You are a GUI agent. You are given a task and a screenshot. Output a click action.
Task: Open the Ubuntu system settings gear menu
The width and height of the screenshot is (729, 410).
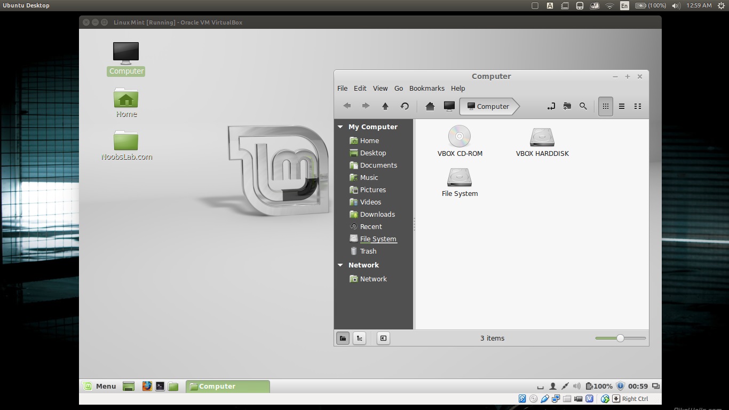tap(722, 5)
